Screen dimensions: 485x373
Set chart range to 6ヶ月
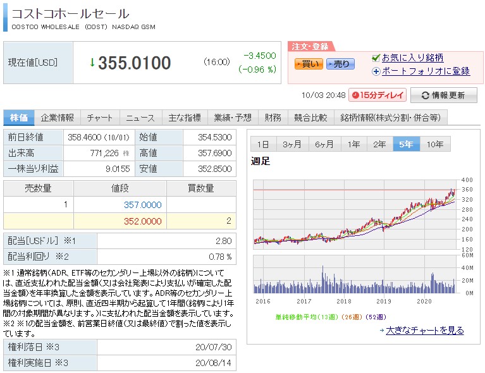[x=324, y=144]
